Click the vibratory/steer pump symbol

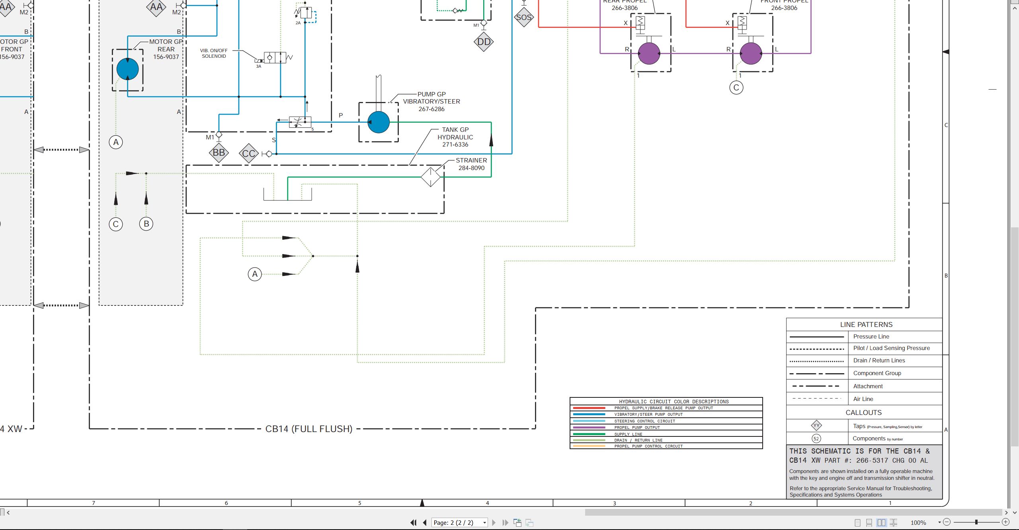(379, 122)
